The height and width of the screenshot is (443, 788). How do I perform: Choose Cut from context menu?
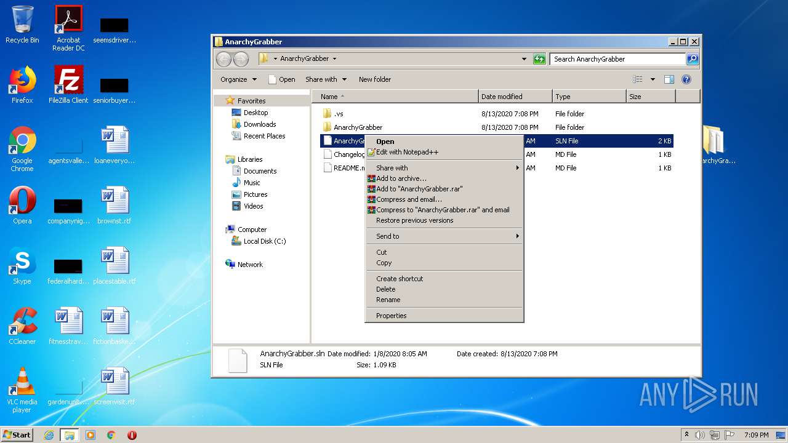(x=444, y=252)
